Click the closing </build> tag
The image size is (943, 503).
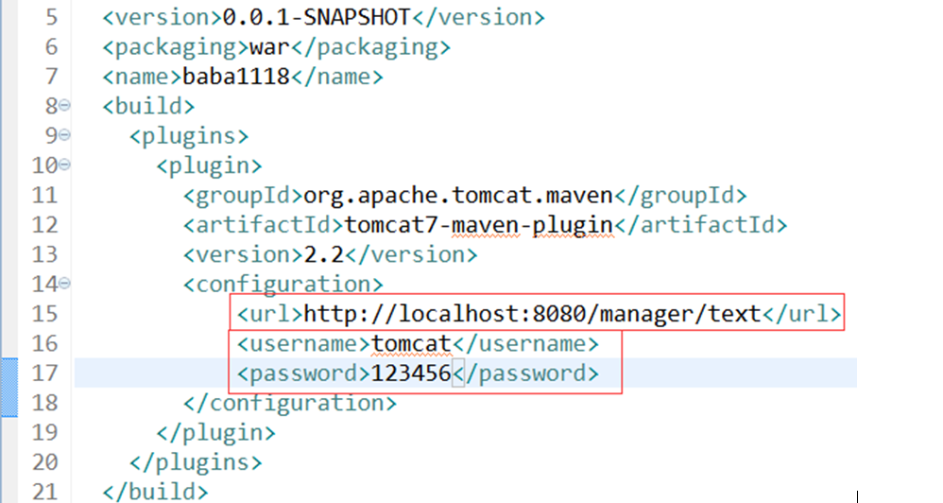click(155, 492)
